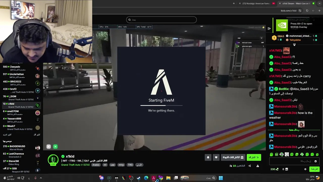The width and height of the screenshot is (323, 182).
Task: Open the tab list dropdown chevron
Action: pos(319,4)
